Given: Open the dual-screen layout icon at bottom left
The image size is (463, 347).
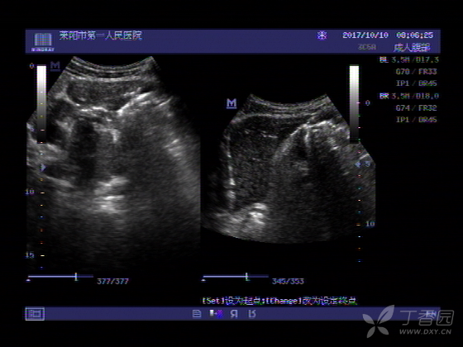Looking at the screenshot, I should pos(35,314).
